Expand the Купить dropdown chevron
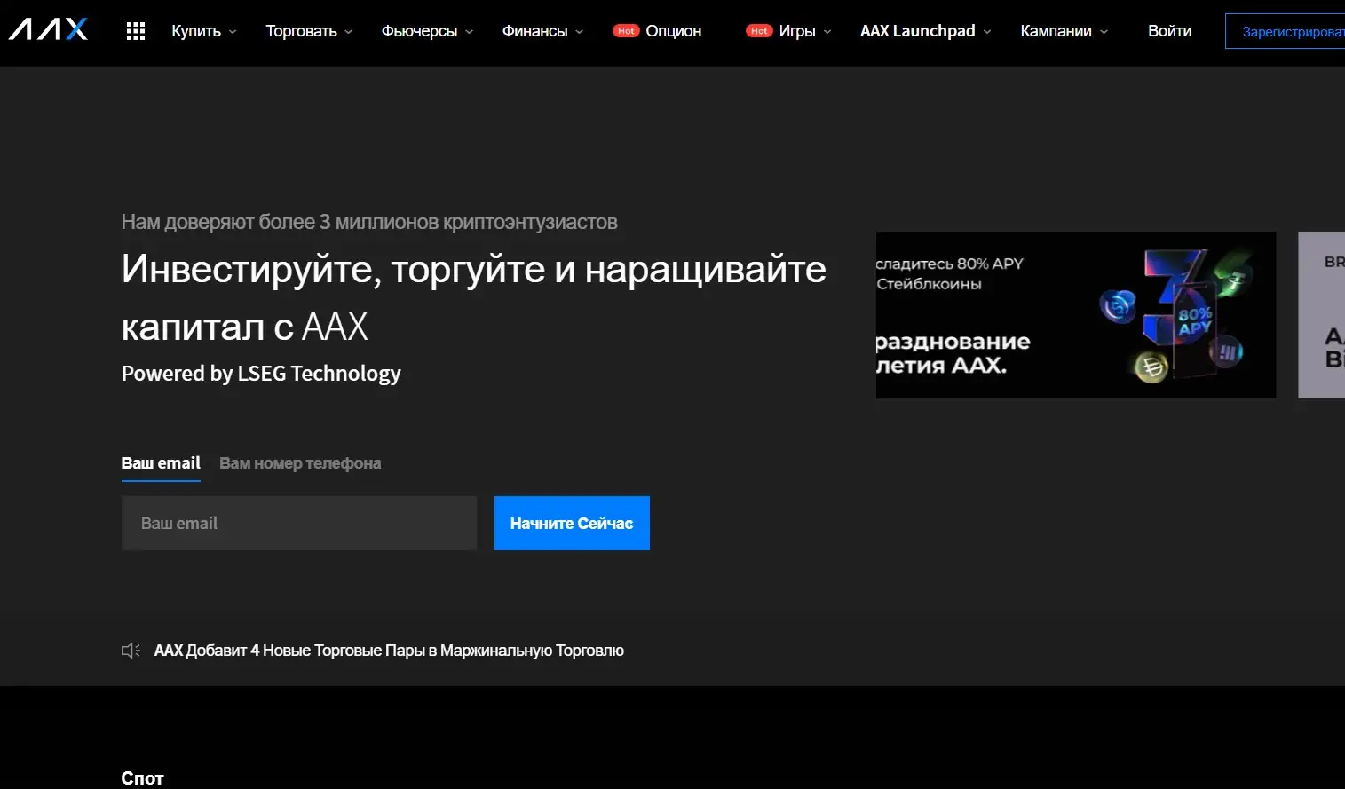1345x789 pixels. [x=233, y=32]
